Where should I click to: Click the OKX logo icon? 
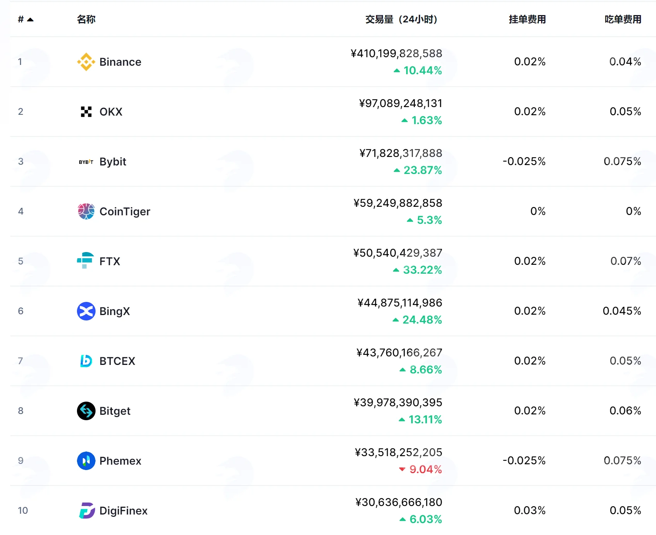[86, 112]
